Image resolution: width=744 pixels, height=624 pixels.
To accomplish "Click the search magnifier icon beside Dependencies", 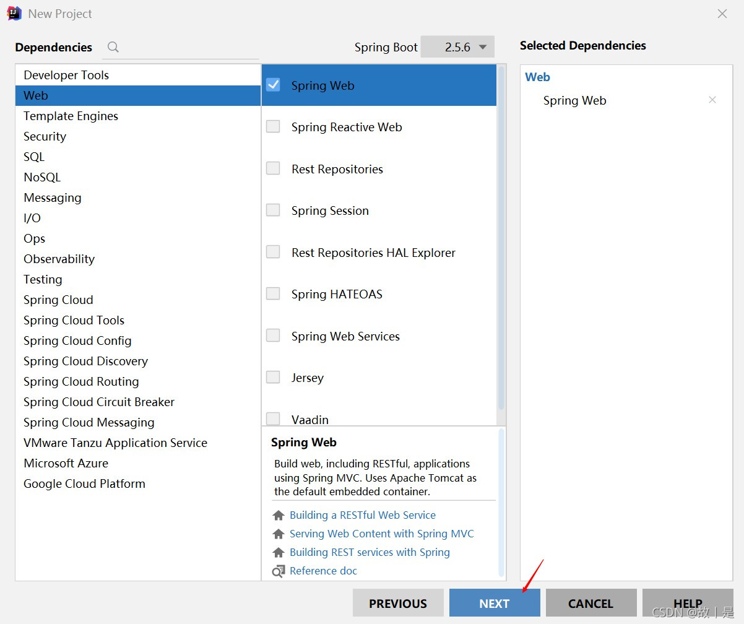I will pos(113,47).
